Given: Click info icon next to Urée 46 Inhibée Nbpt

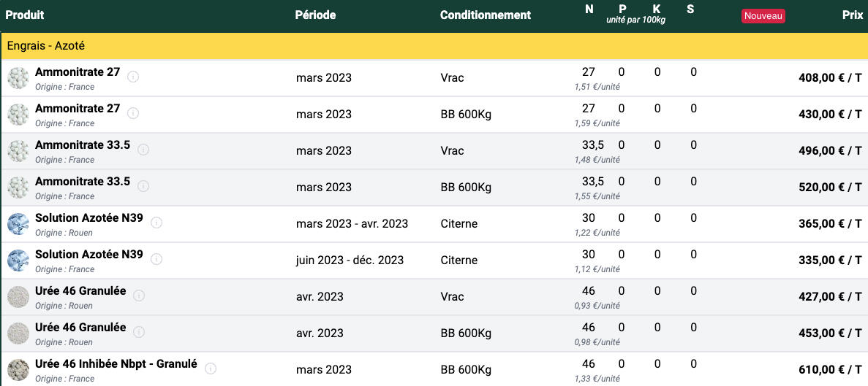Looking at the screenshot, I should point(211,368).
